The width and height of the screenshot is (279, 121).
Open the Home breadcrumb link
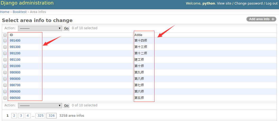5,12
